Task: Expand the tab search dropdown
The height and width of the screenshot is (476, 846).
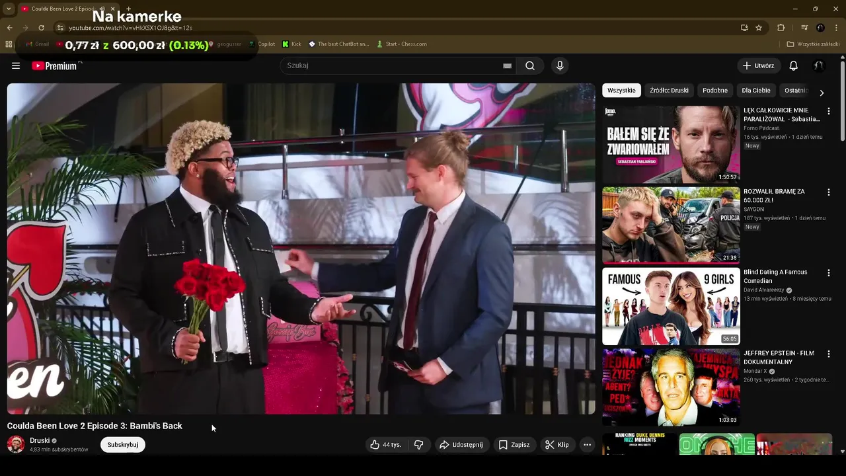Action: click(x=9, y=9)
